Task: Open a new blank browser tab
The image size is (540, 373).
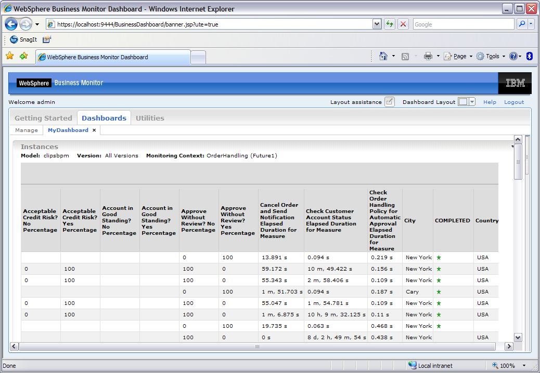Action: pos(198,58)
